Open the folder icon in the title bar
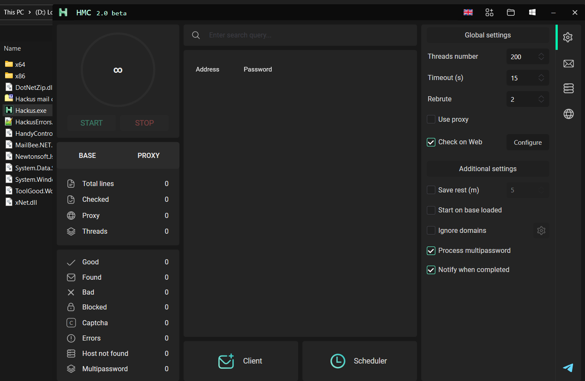585x381 pixels. click(510, 12)
